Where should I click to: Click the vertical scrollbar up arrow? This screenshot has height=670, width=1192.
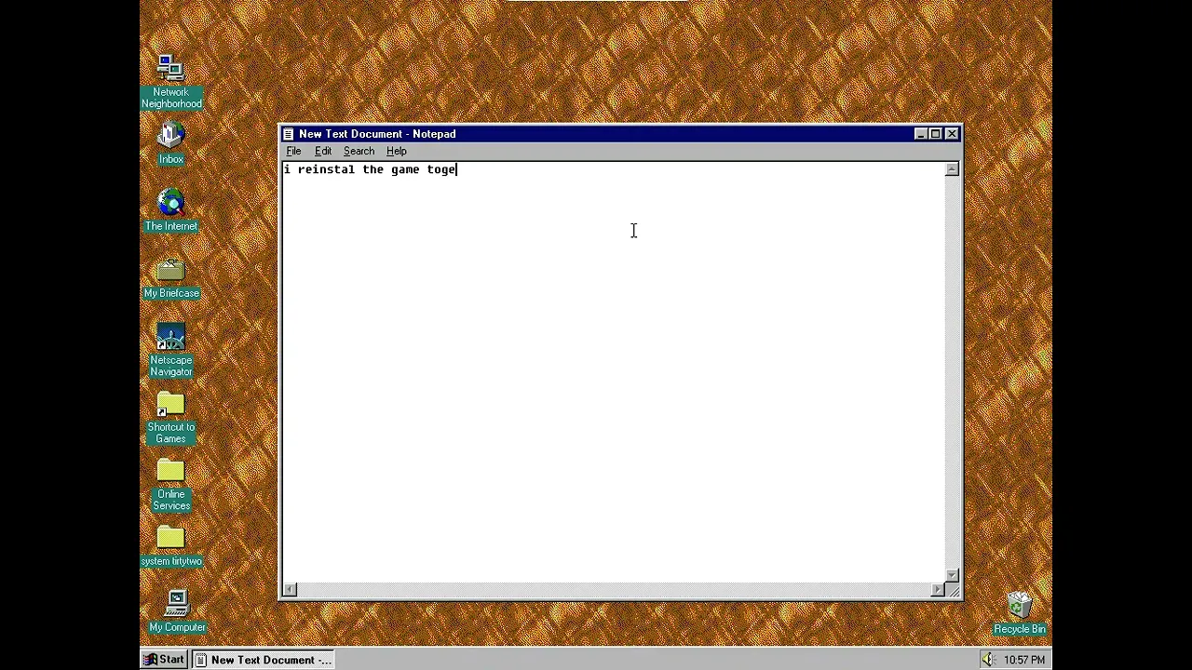[x=952, y=169]
